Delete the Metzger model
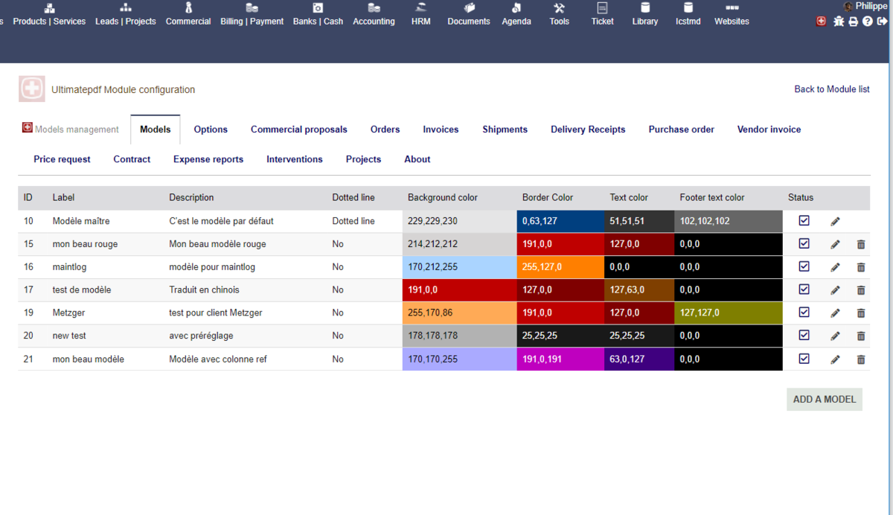The width and height of the screenshot is (893, 515). tap(861, 313)
